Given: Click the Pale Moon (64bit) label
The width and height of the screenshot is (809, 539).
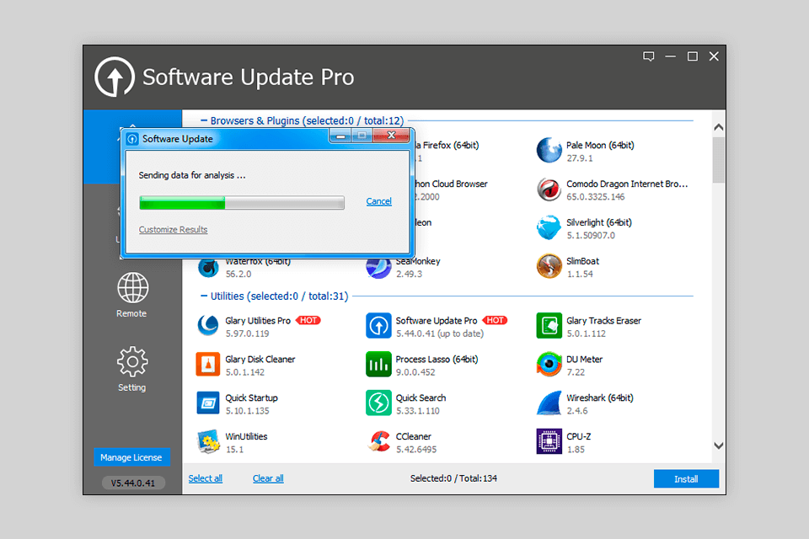Looking at the screenshot, I should [600, 146].
